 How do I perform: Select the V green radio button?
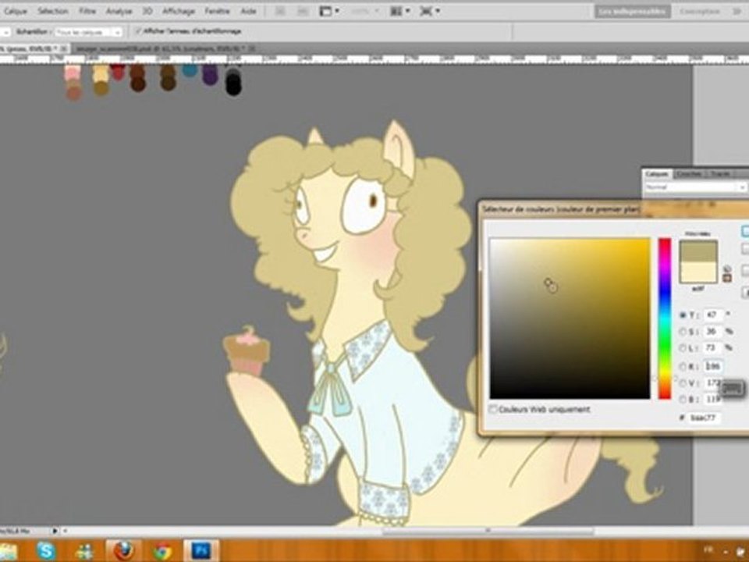point(683,383)
